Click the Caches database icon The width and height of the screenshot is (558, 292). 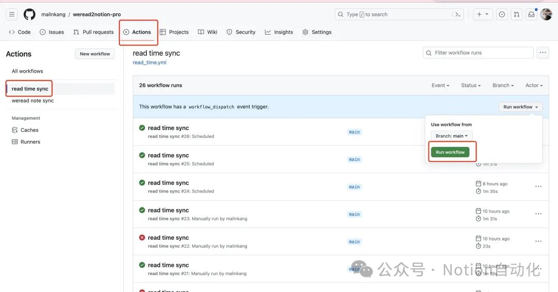[14, 130]
